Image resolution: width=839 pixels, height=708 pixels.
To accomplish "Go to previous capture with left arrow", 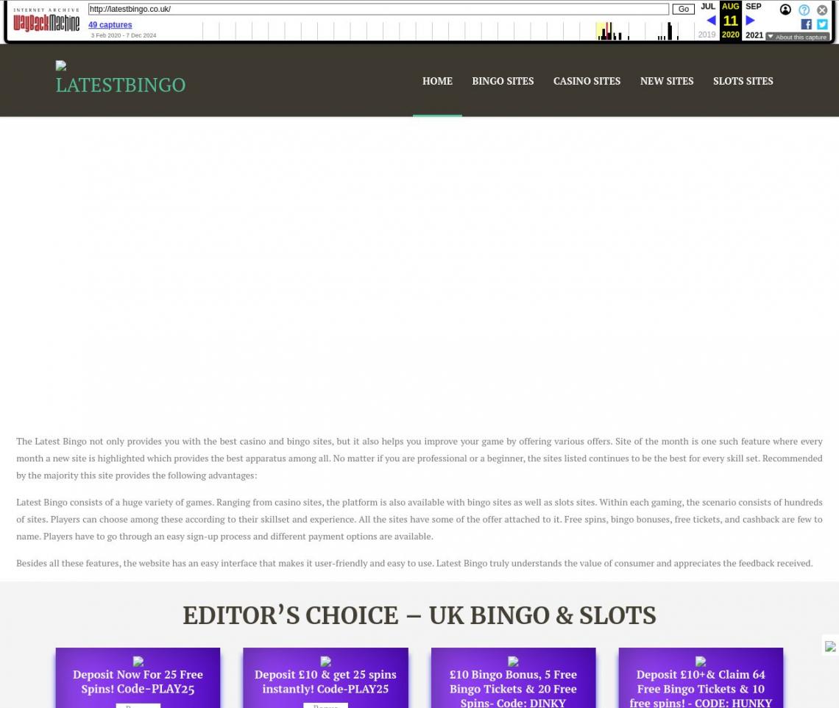I will click(x=711, y=21).
